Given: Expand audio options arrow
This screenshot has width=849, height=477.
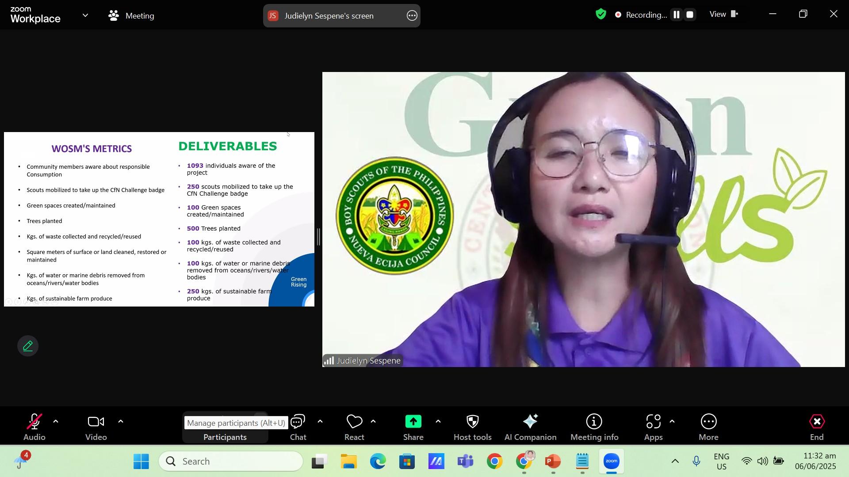Looking at the screenshot, I should (x=56, y=422).
